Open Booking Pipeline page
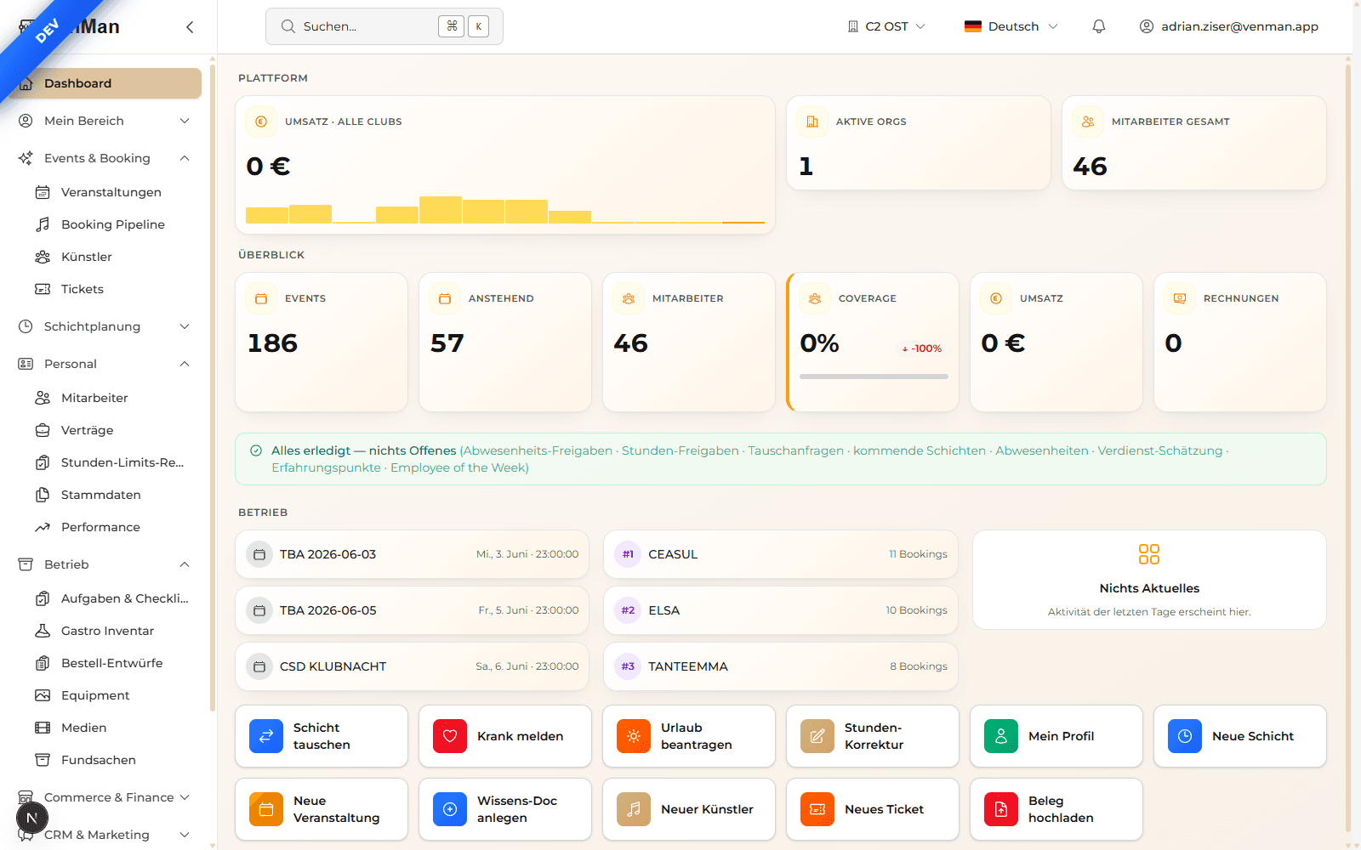 (112, 224)
